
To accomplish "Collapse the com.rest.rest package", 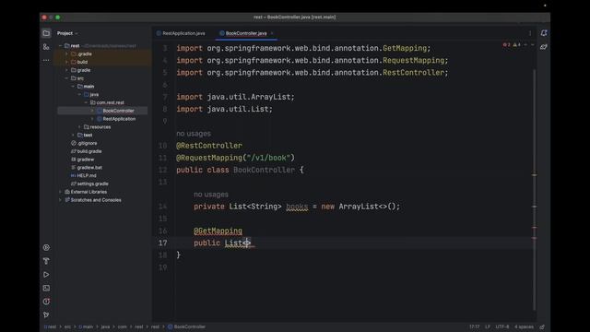I will click(86, 102).
